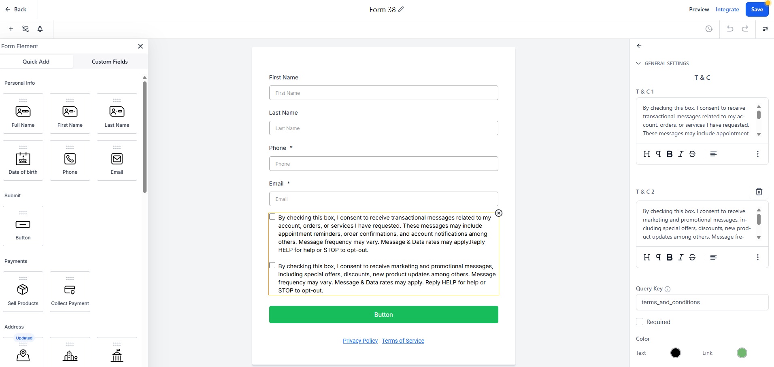
Task: Toggle bold in T & C 1 editor
Action: point(670,154)
